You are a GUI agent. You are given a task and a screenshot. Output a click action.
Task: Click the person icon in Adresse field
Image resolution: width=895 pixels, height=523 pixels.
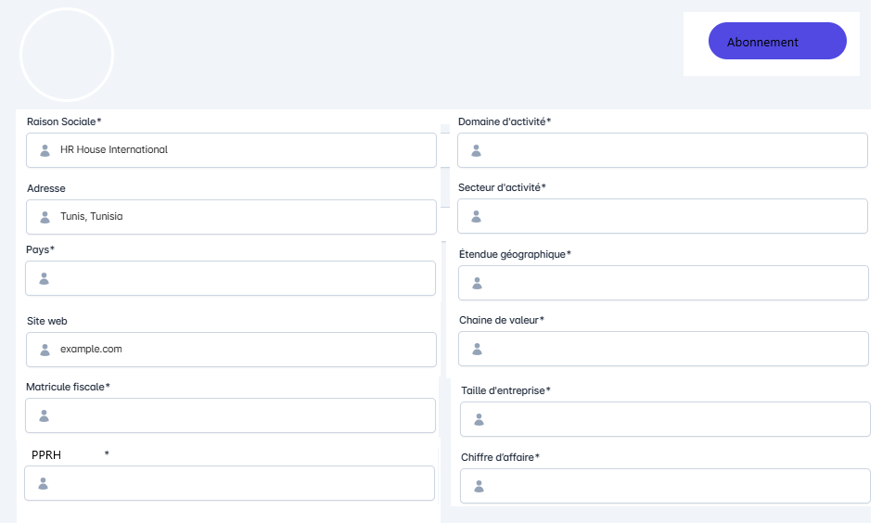click(x=45, y=217)
